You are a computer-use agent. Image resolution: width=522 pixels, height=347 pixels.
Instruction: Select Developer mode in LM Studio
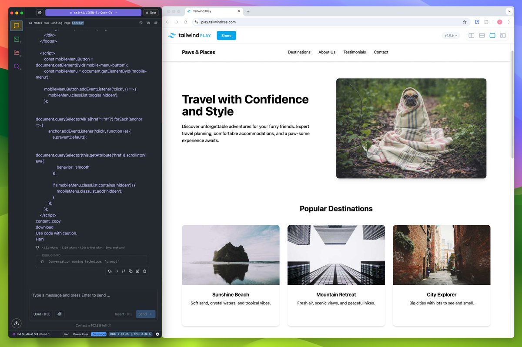[x=99, y=334]
